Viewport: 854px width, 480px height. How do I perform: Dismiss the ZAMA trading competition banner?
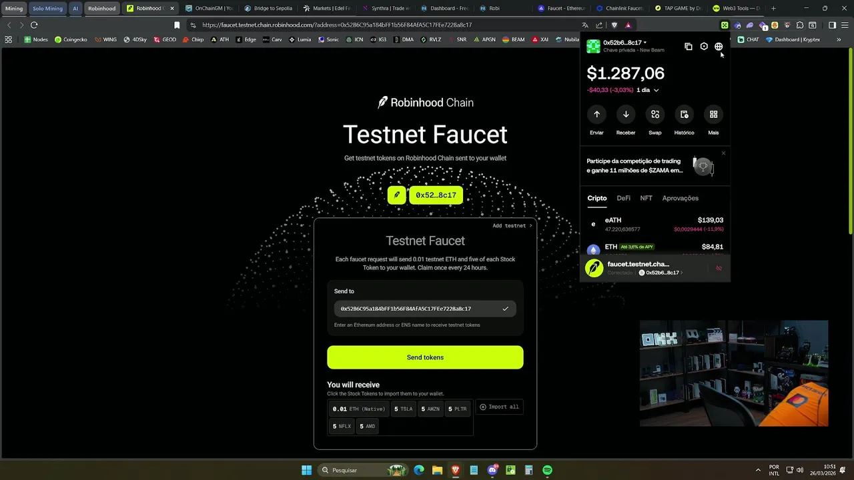[723, 153]
